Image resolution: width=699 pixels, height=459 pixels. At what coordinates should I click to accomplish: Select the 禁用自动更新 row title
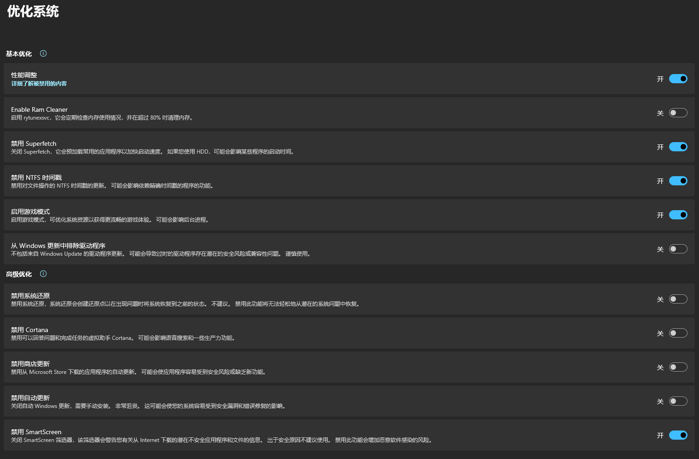(30, 398)
